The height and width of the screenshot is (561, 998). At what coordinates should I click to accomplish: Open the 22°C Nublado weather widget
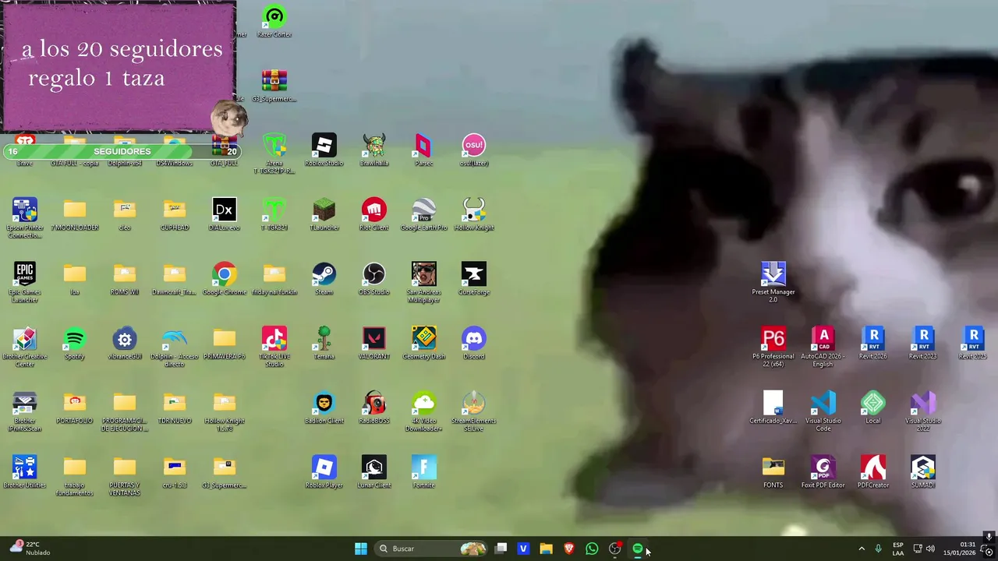(x=30, y=549)
